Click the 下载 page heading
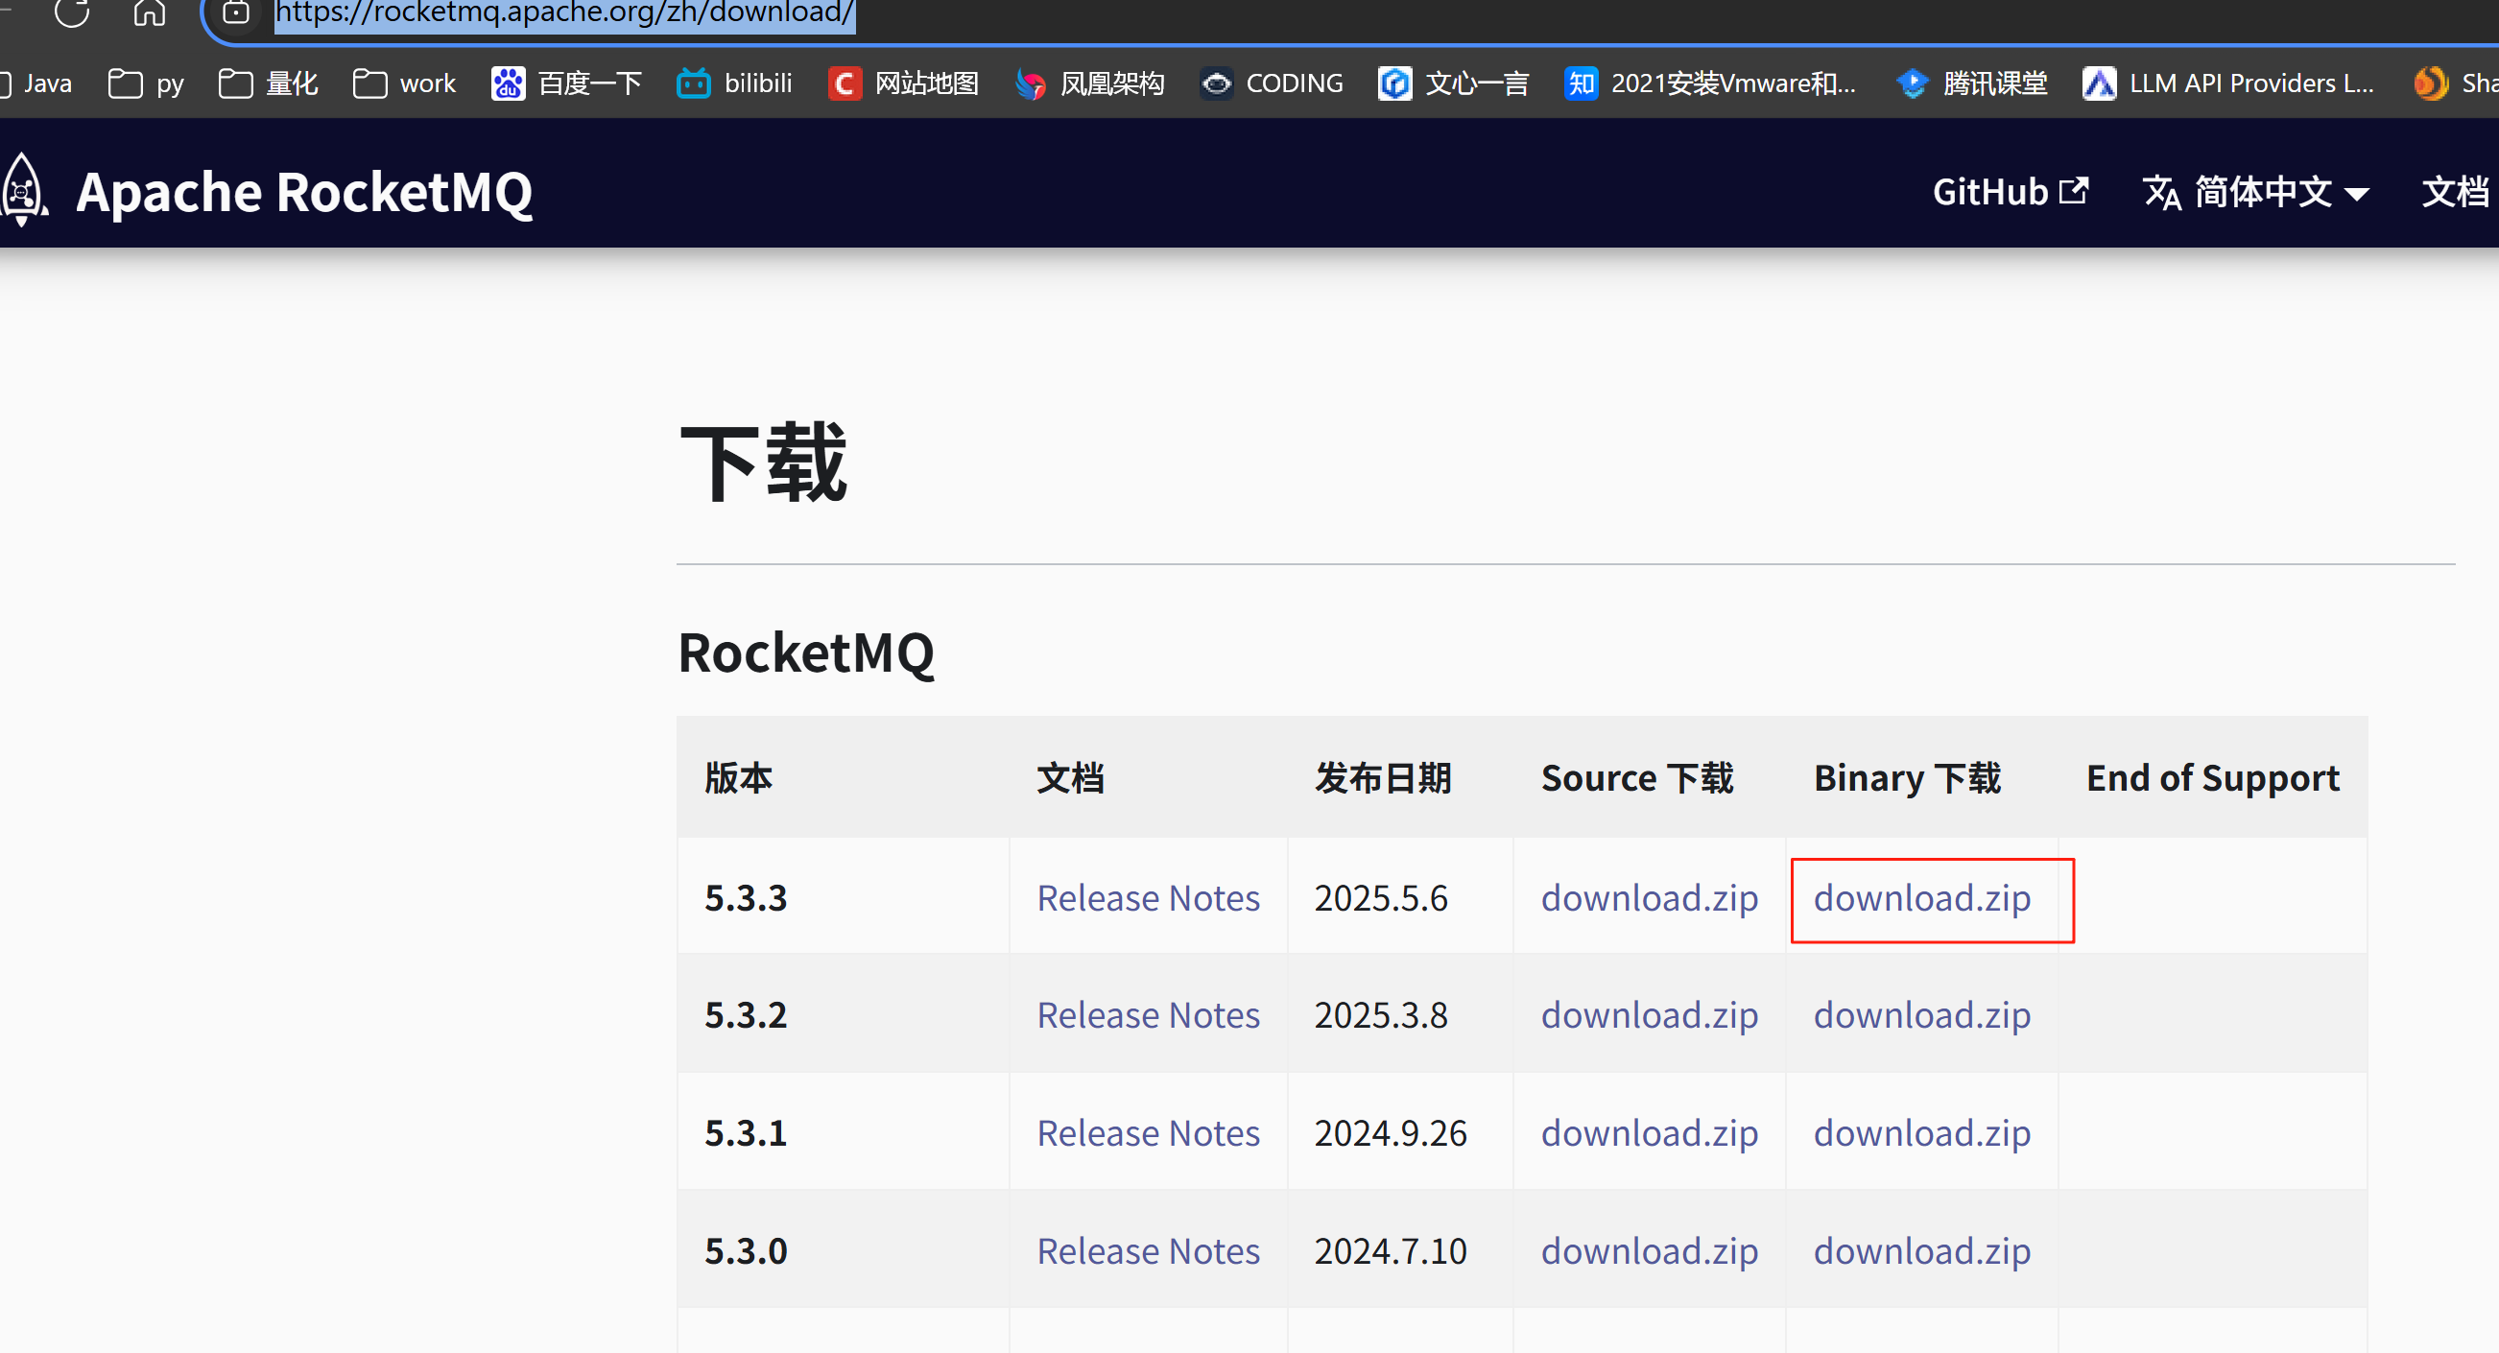Screen dimensions: 2499x1353 point(764,463)
